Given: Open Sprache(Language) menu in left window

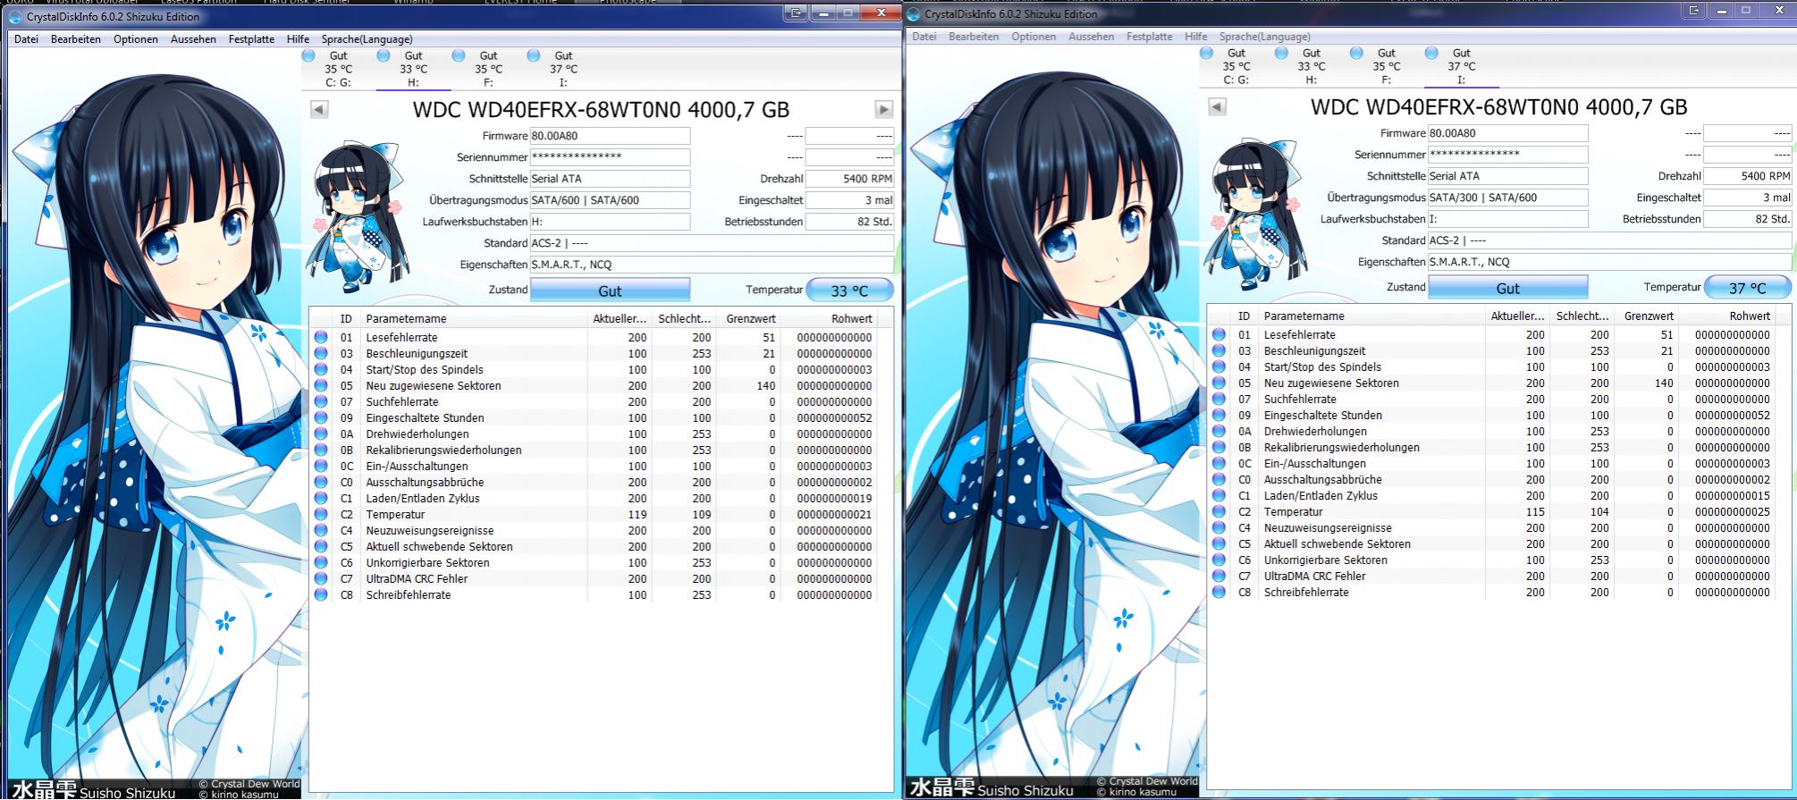Looking at the screenshot, I should point(367,39).
